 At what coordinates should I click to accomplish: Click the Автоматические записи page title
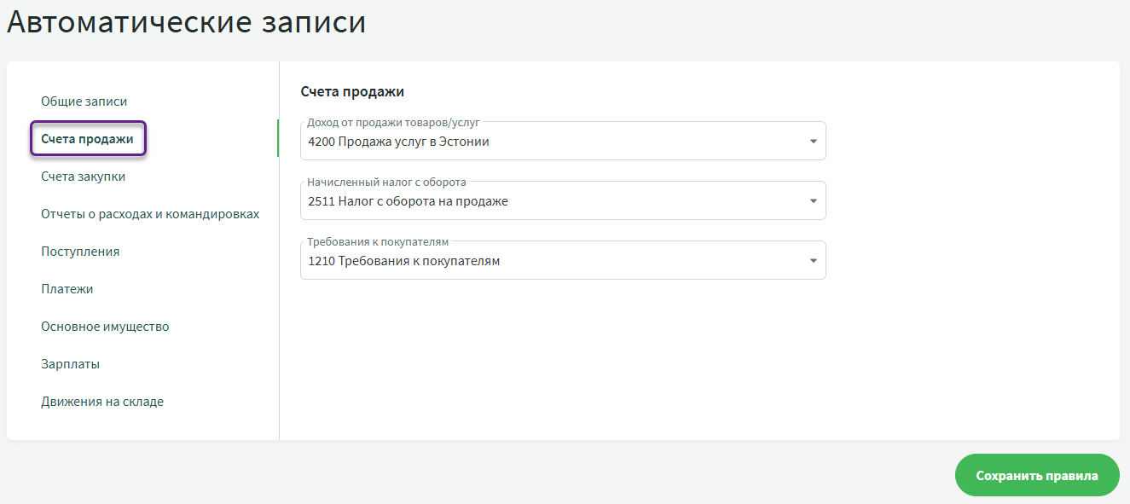[186, 23]
